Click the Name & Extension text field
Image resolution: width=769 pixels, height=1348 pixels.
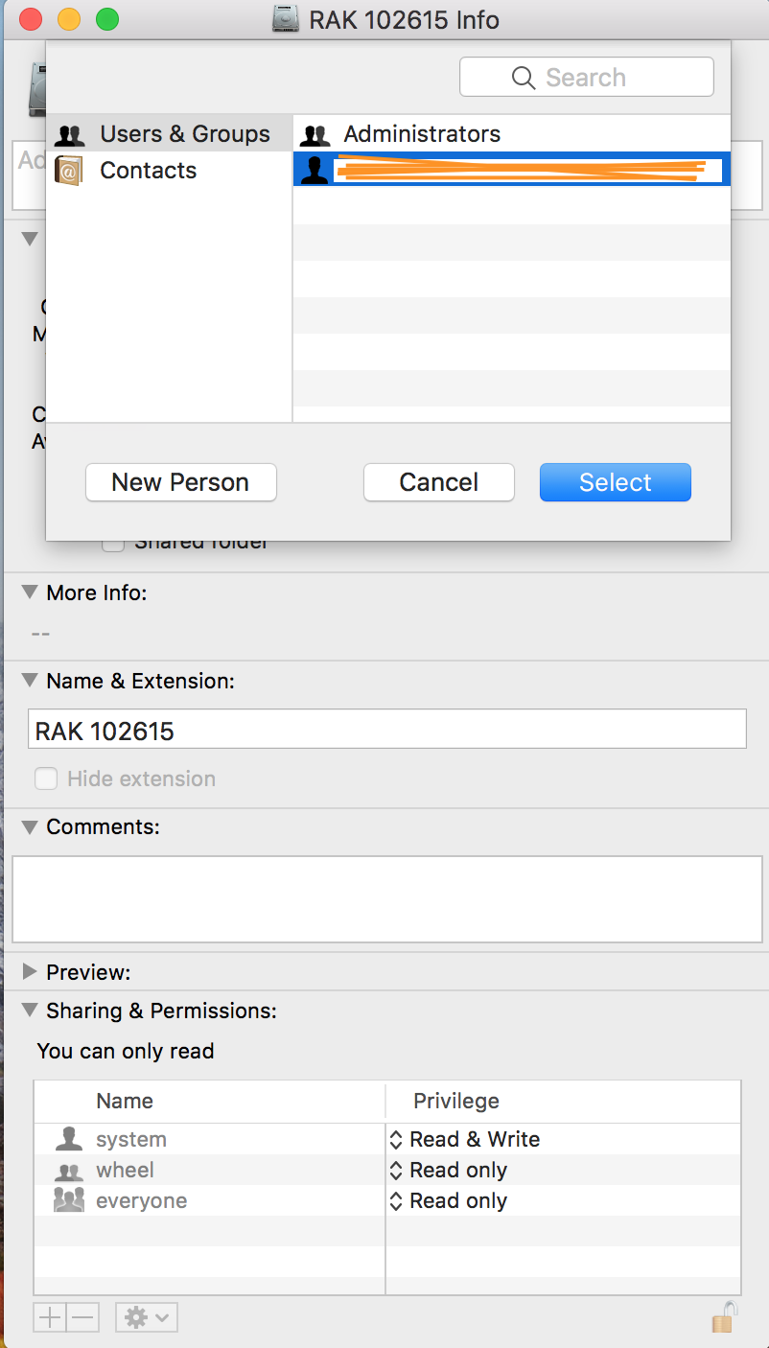(387, 732)
